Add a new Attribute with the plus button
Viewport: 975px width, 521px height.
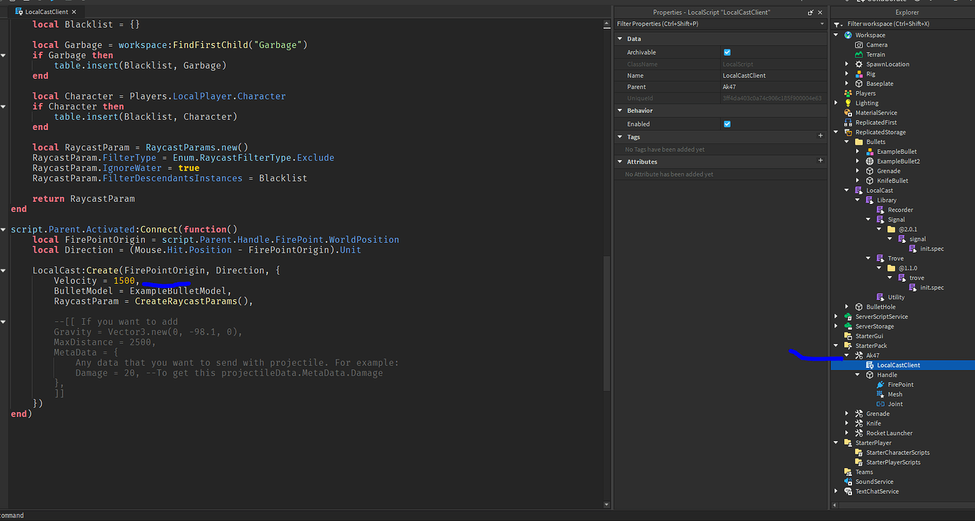tap(820, 161)
